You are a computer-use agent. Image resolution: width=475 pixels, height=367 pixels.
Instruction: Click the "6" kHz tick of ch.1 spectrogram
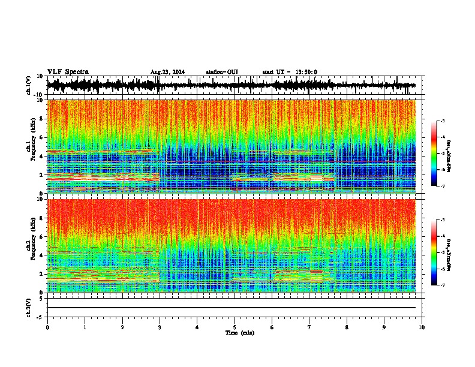pyautogui.click(x=42, y=137)
